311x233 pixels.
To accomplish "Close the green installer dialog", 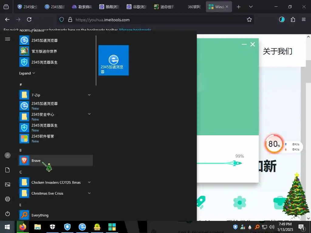I will click(x=253, y=44).
